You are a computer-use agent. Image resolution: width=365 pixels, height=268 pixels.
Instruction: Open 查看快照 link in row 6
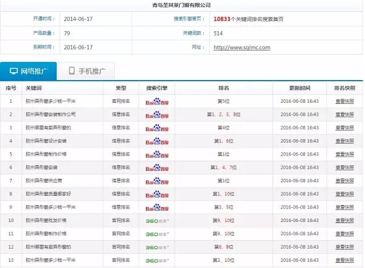point(345,167)
